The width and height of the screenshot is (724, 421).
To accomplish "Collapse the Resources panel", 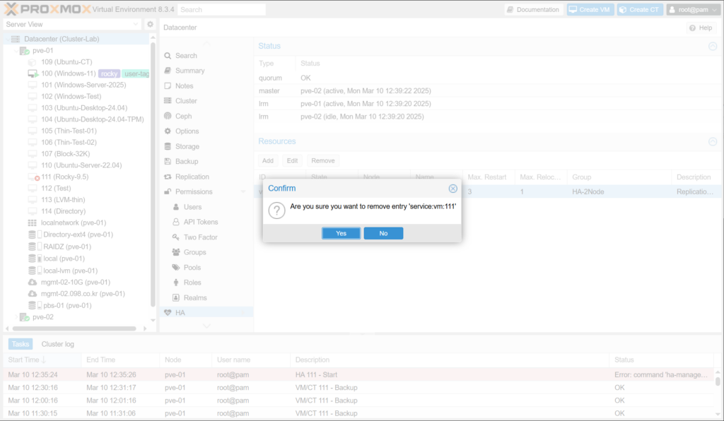I will [712, 141].
